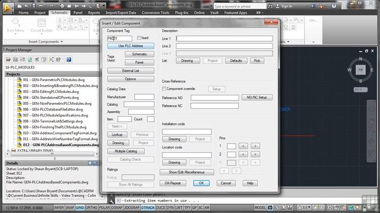Click the command line wrench customize icon
This screenshot has width=380, height=213.
pos(112,201)
